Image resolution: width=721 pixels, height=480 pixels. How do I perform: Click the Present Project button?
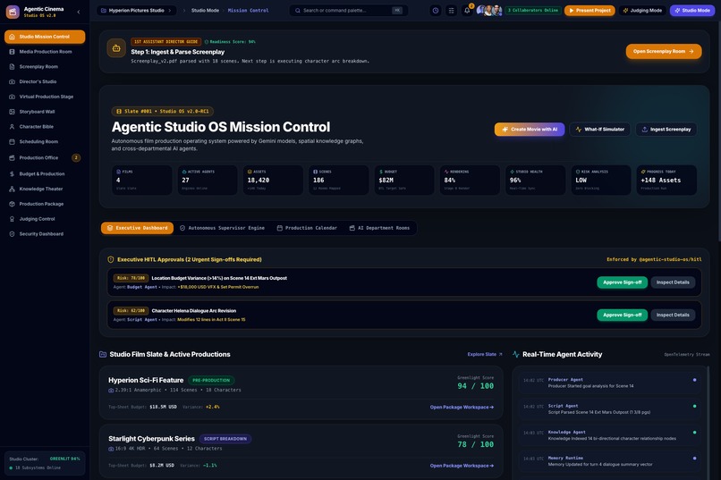pos(590,10)
